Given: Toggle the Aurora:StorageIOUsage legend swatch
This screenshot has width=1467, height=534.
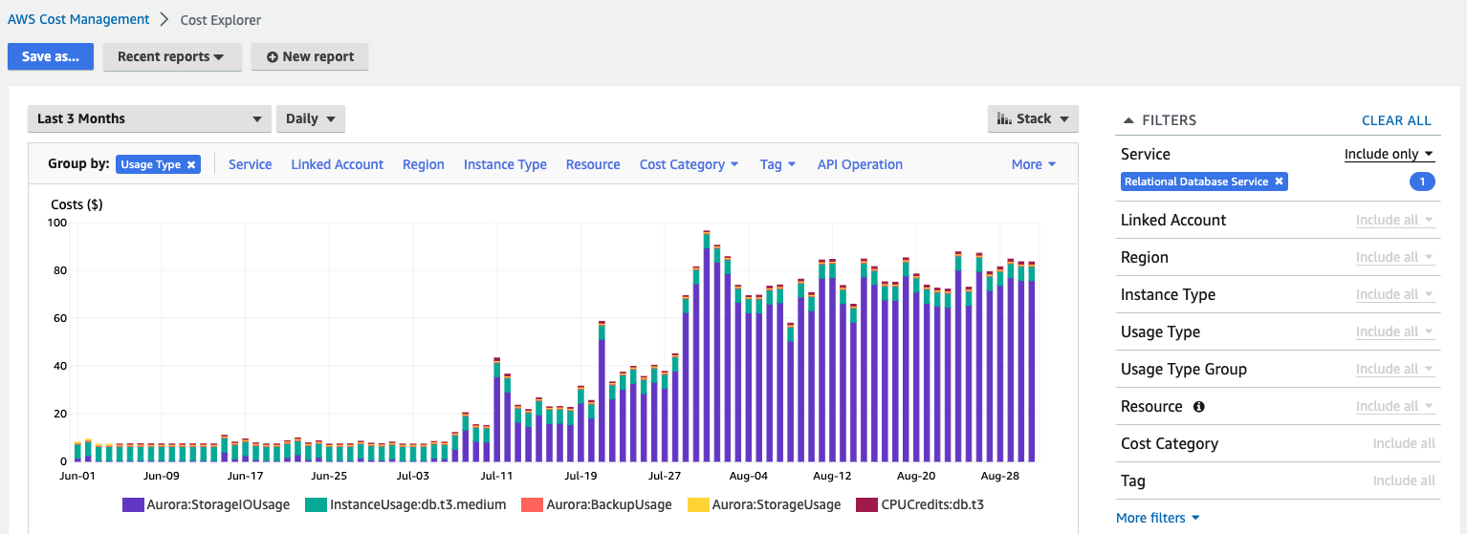Looking at the screenshot, I should 133,504.
